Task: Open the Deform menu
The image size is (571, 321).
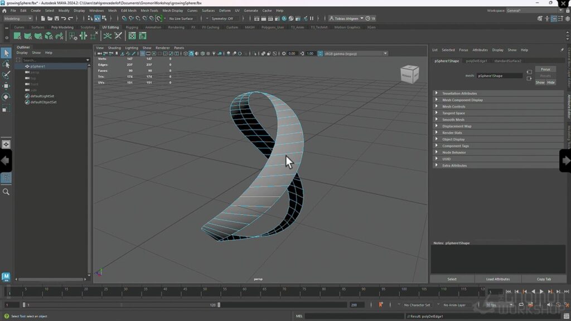Action: 225,11
